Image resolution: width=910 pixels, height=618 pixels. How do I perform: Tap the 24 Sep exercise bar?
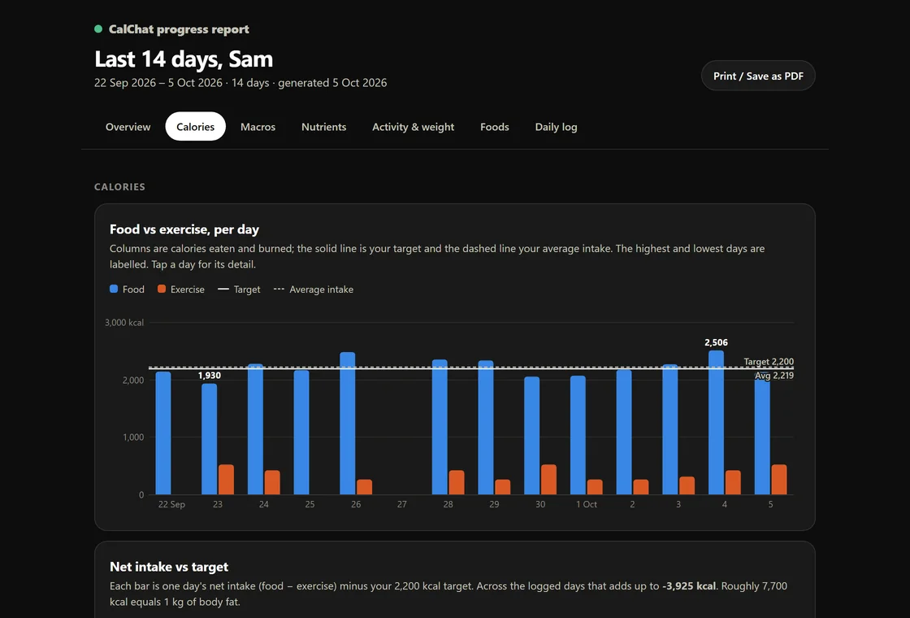tap(272, 483)
